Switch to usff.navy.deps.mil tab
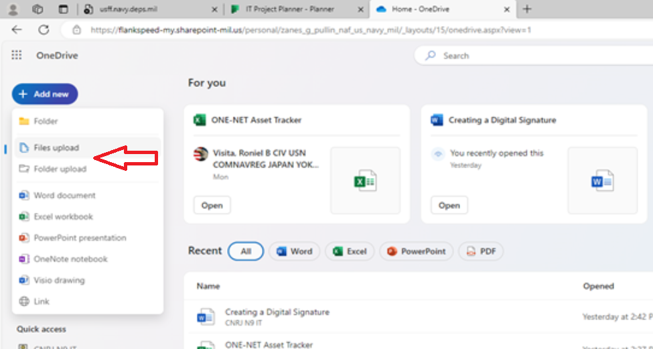The width and height of the screenshot is (653, 349). [151, 9]
